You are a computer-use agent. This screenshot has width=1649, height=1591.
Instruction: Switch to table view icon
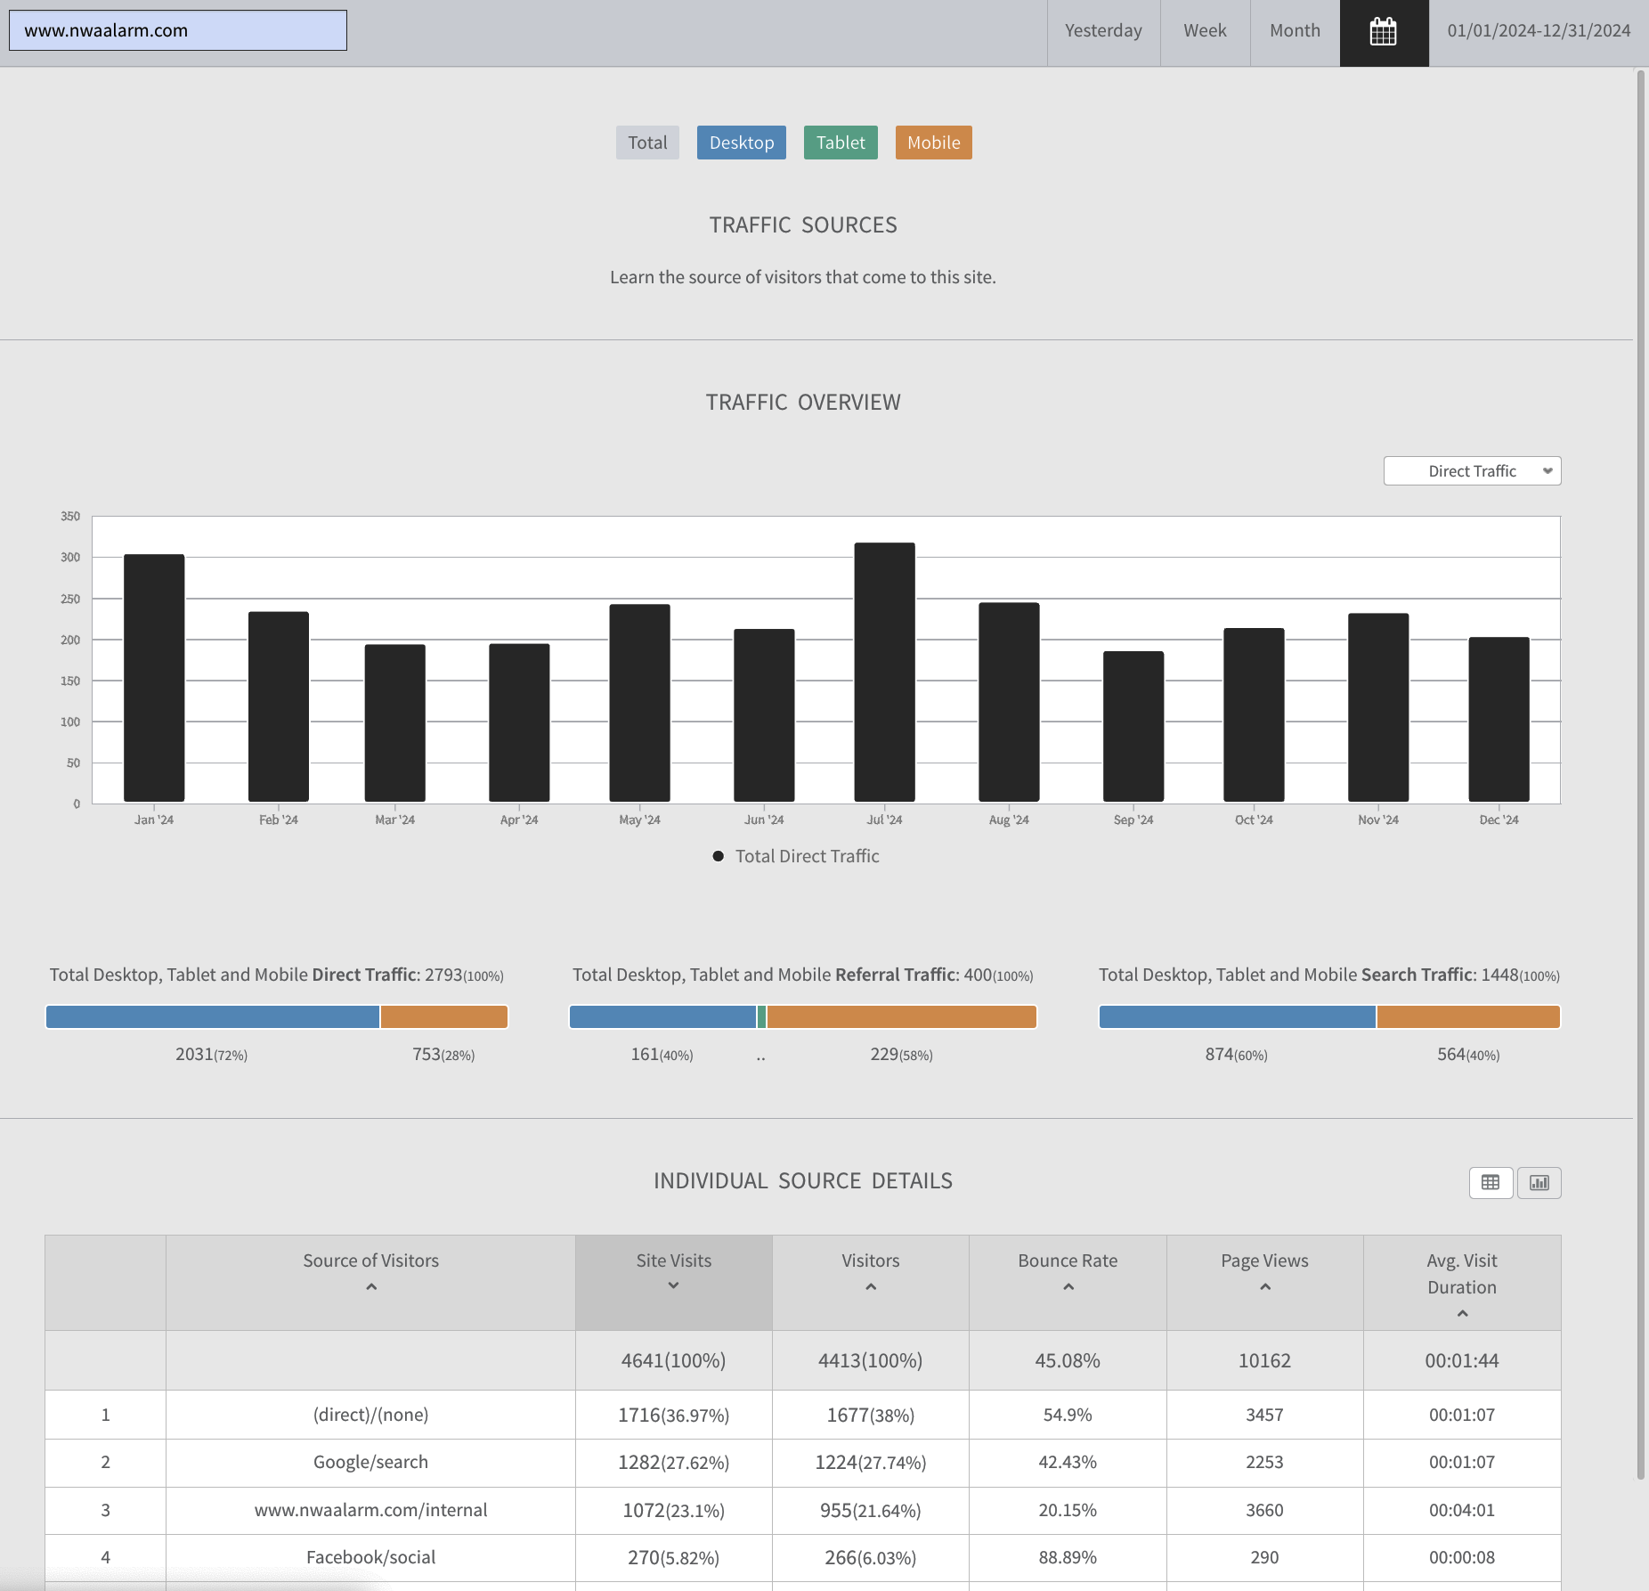(1491, 1182)
